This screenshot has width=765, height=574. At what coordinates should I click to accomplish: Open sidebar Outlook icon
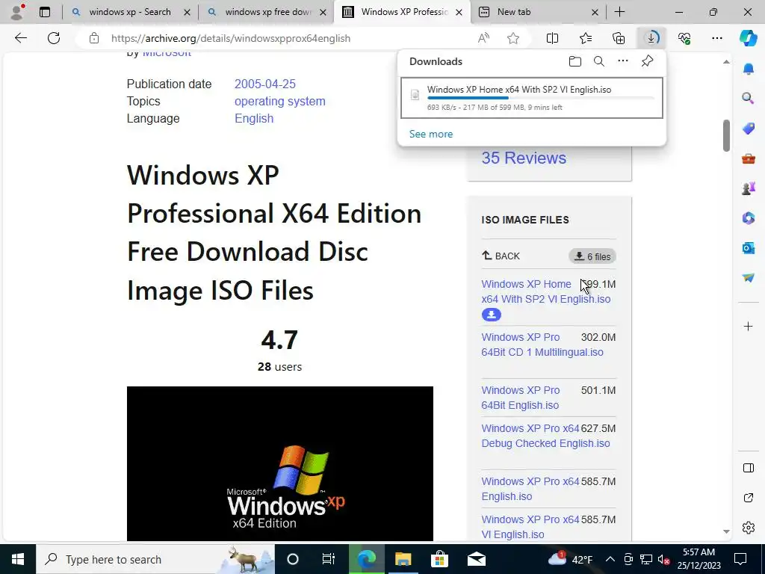(x=749, y=248)
